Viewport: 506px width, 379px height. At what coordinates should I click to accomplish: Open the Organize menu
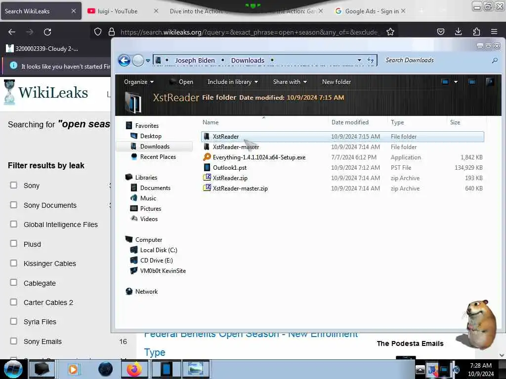point(139,82)
